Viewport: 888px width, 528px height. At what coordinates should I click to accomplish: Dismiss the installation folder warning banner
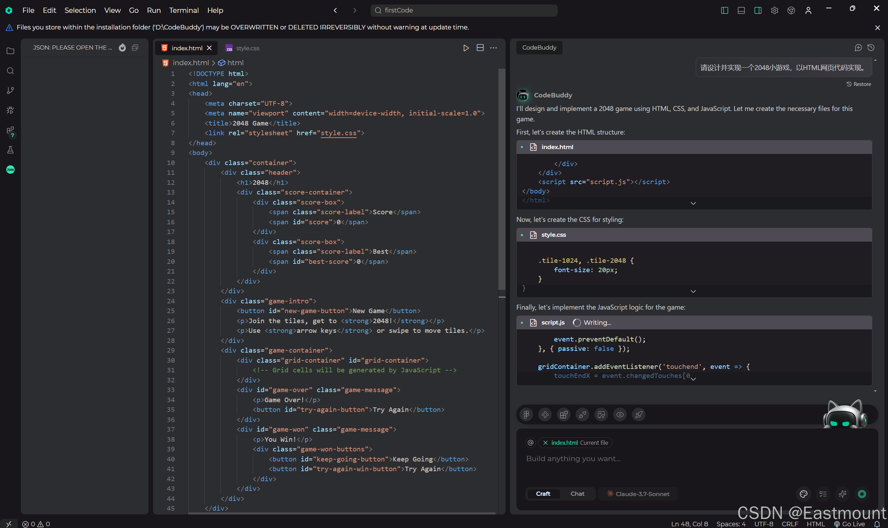pyautogui.click(x=877, y=27)
